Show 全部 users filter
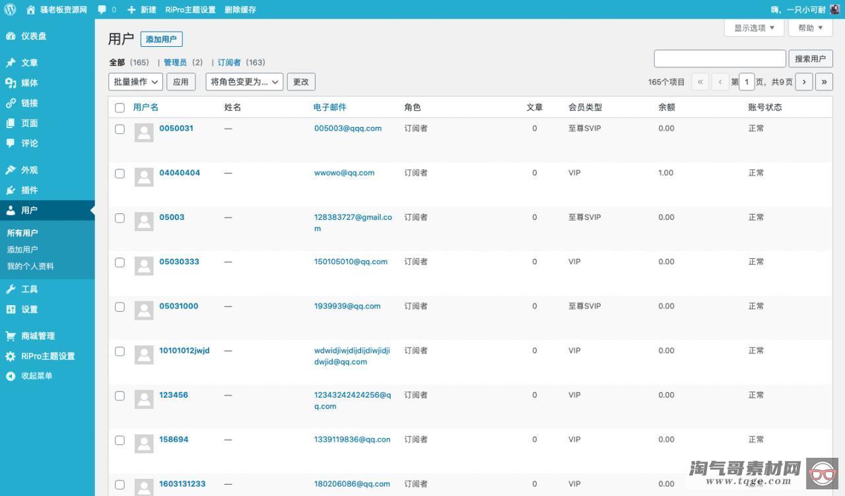 [x=117, y=62]
